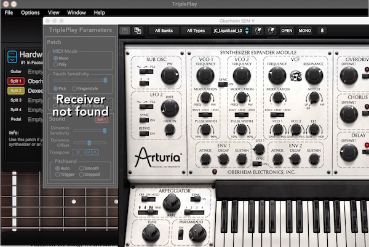Screen dimensions: 369x247
Task: Click the Touch Sensitivity slider handle
Action: (x=105, y=80)
